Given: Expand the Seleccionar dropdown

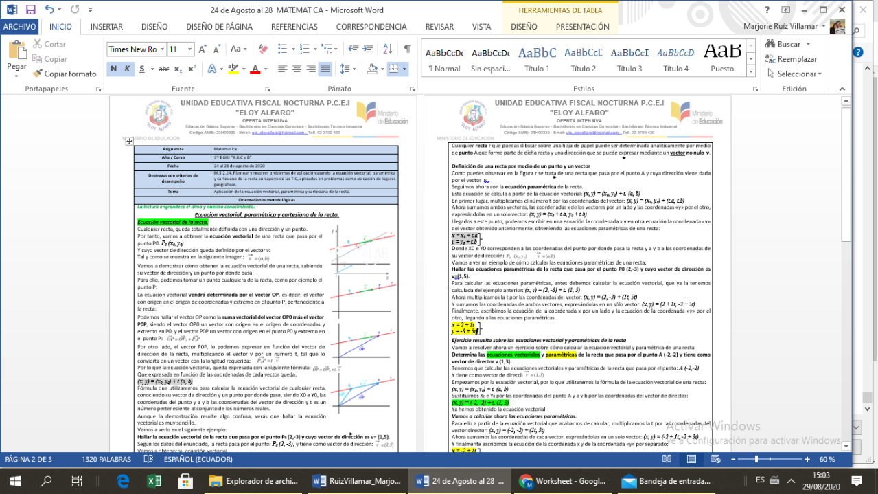Looking at the screenshot, I should [x=820, y=74].
